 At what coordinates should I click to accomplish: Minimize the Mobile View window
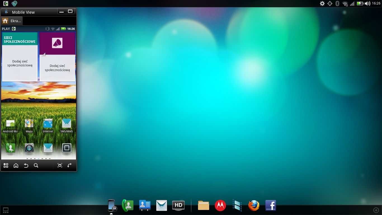[62, 11]
